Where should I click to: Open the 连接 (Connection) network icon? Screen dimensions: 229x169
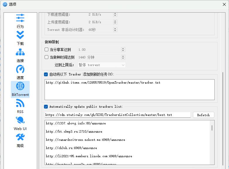coord(20,52)
